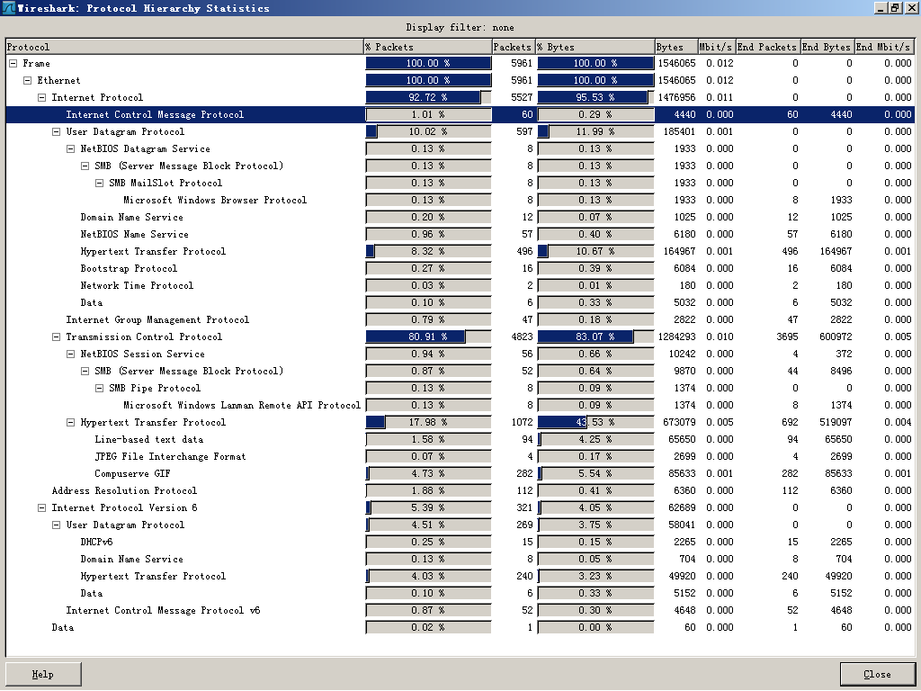Collapse the SMB Pipe Protocol node
This screenshot has width=921, height=691.
click(99, 388)
